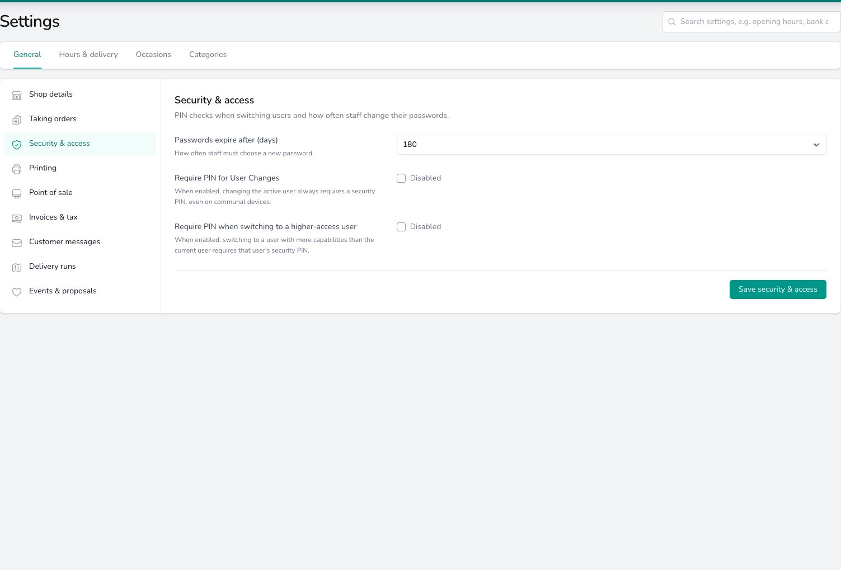Open Invoices & tax settings
This screenshot has width=841, height=570.
[80, 217]
